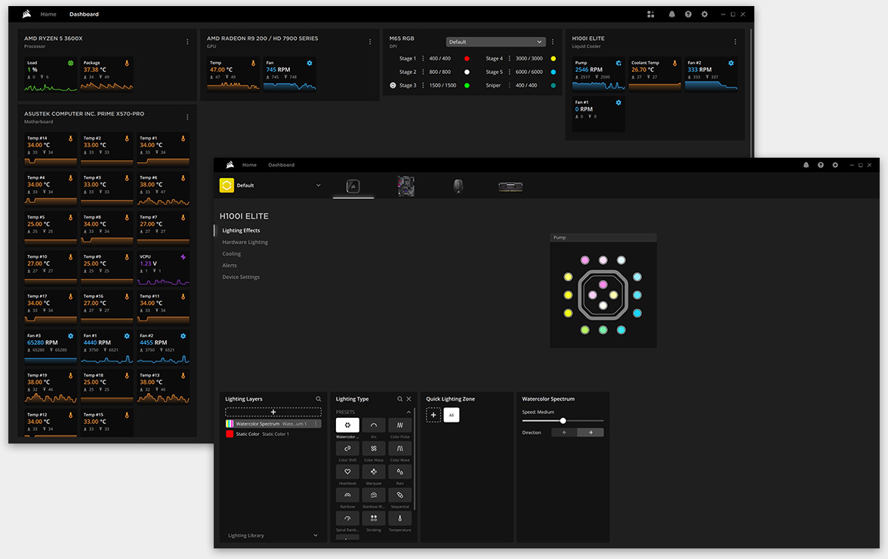Select the Static Color layer
Image resolution: width=888 pixels, height=559 pixels.
click(x=273, y=434)
